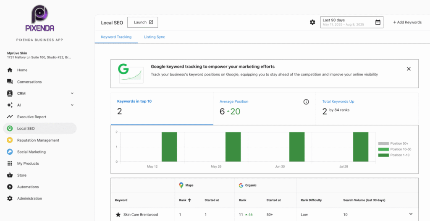
Task: Click the Add Keywords button
Action: click(x=407, y=22)
